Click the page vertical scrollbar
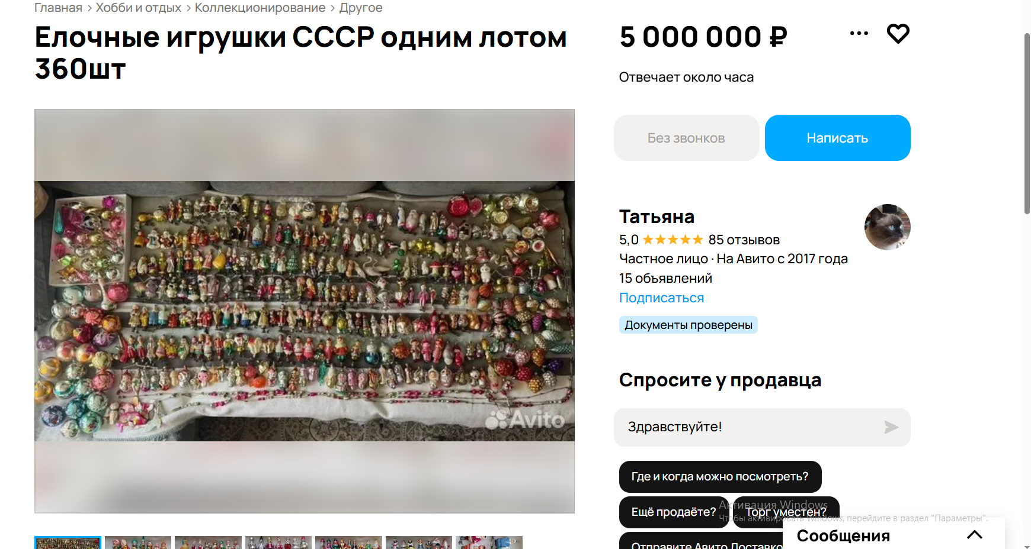The height and width of the screenshot is (549, 1031). [1027, 124]
